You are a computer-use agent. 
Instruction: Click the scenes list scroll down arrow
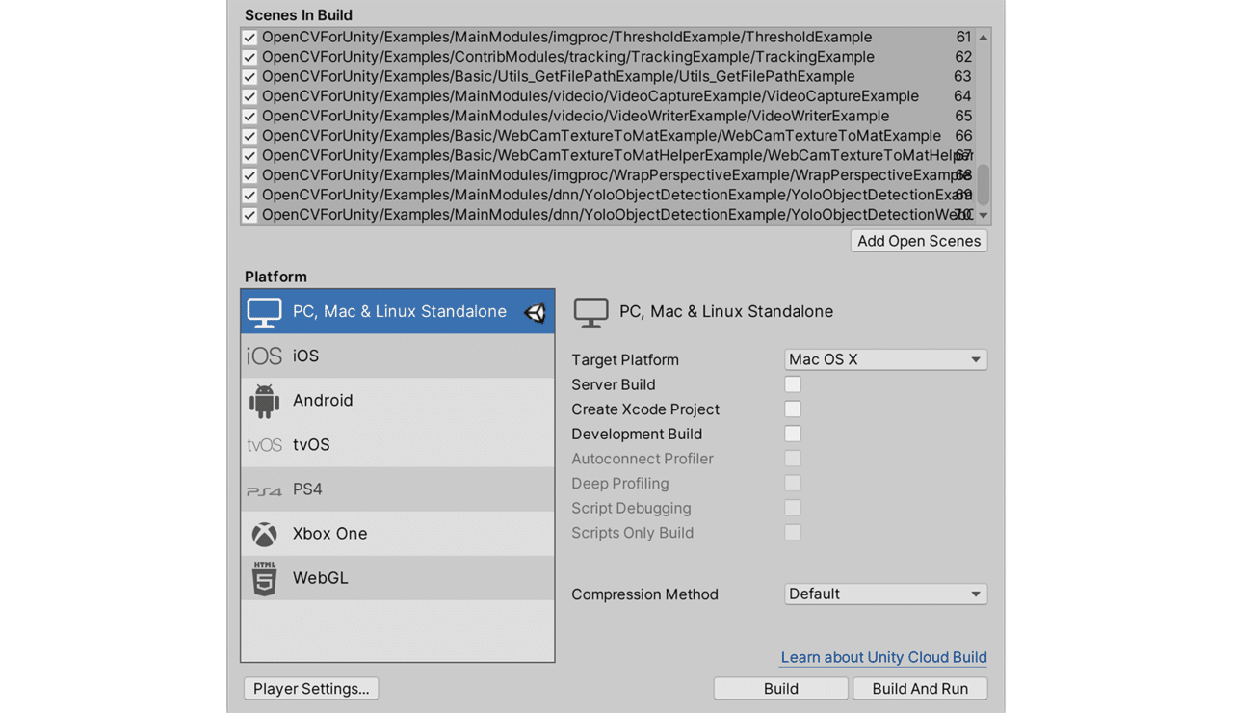[984, 215]
